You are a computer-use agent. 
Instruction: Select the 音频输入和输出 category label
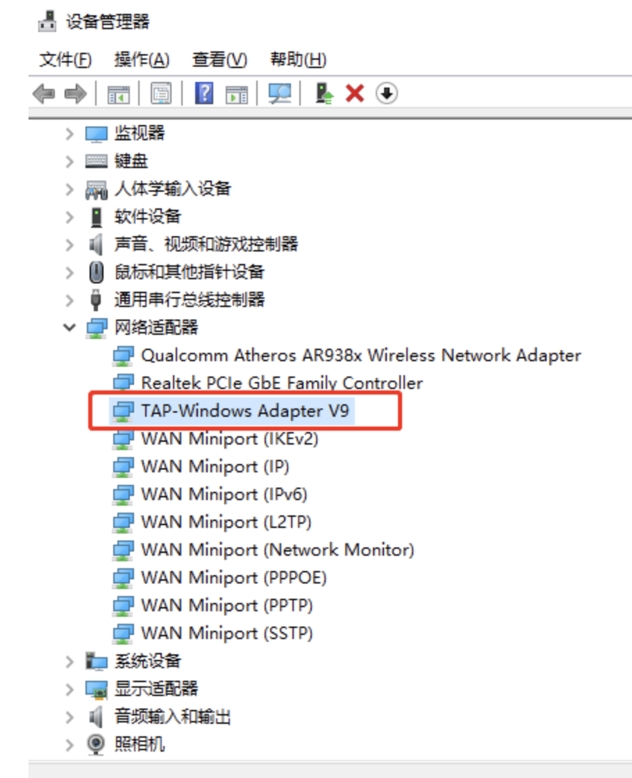[x=173, y=716]
